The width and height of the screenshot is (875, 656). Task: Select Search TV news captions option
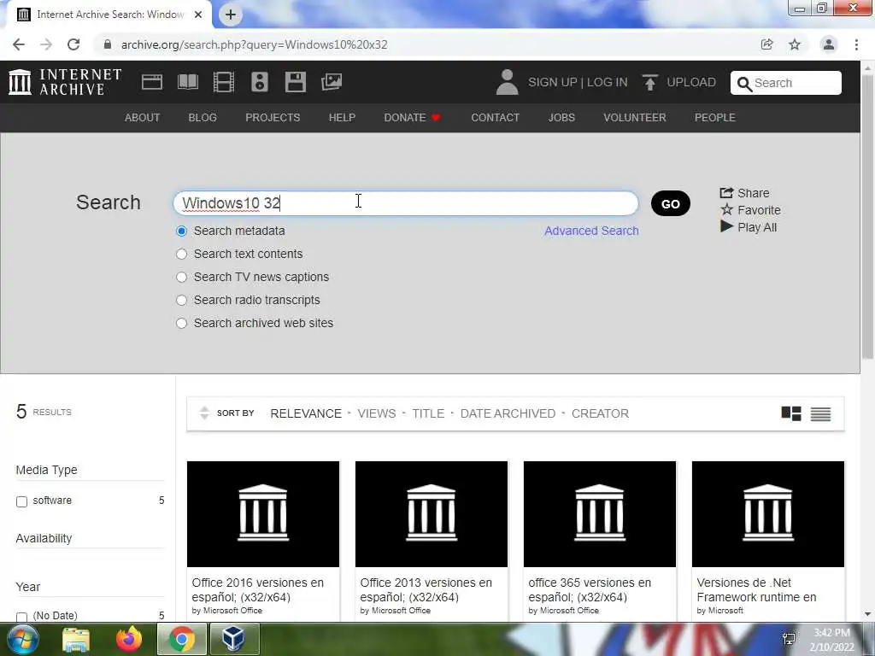(181, 278)
